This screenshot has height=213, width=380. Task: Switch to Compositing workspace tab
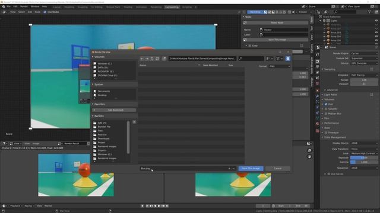coord(172,7)
